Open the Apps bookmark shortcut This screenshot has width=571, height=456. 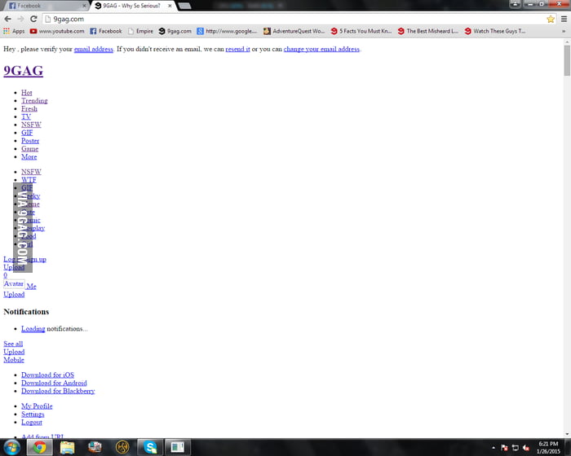click(14, 31)
